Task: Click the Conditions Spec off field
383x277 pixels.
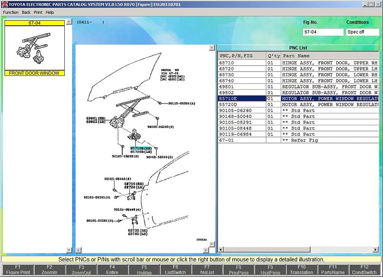Action: pyautogui.click(x=362, y=32)
